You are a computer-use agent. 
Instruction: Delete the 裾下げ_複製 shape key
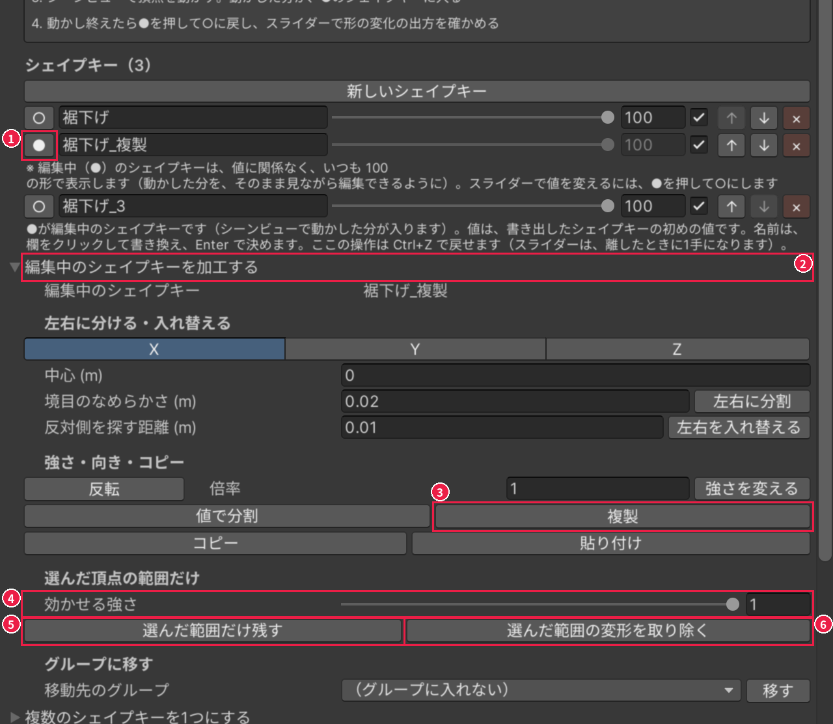(797, 145)
